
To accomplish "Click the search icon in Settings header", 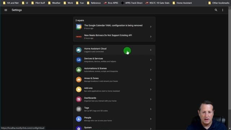I will (x=216, y=10).
